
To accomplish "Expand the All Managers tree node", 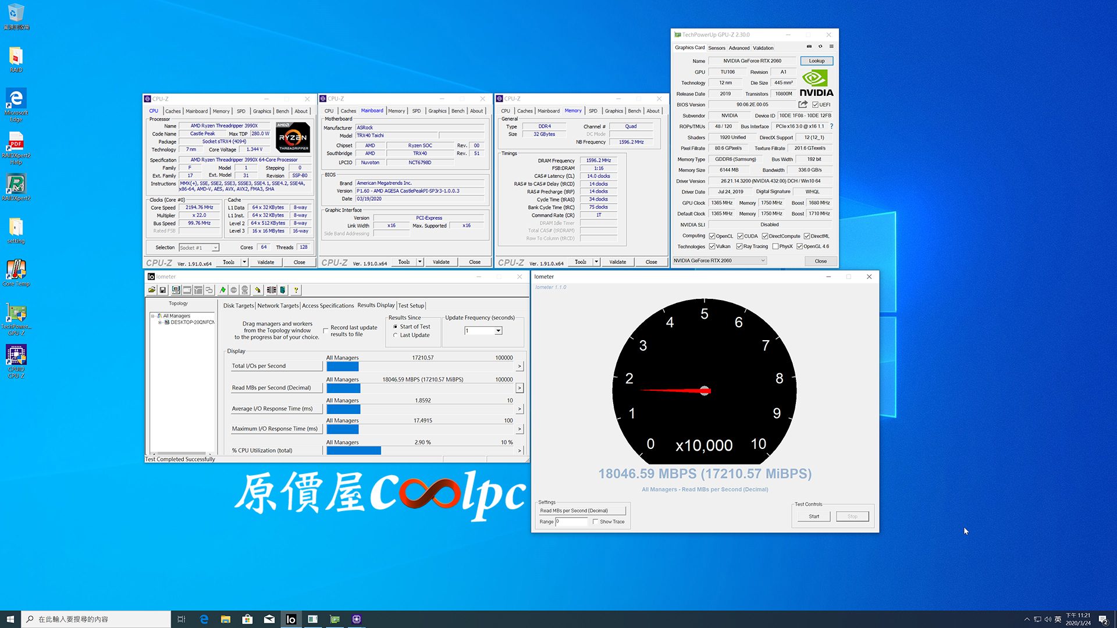I will 153,316.
